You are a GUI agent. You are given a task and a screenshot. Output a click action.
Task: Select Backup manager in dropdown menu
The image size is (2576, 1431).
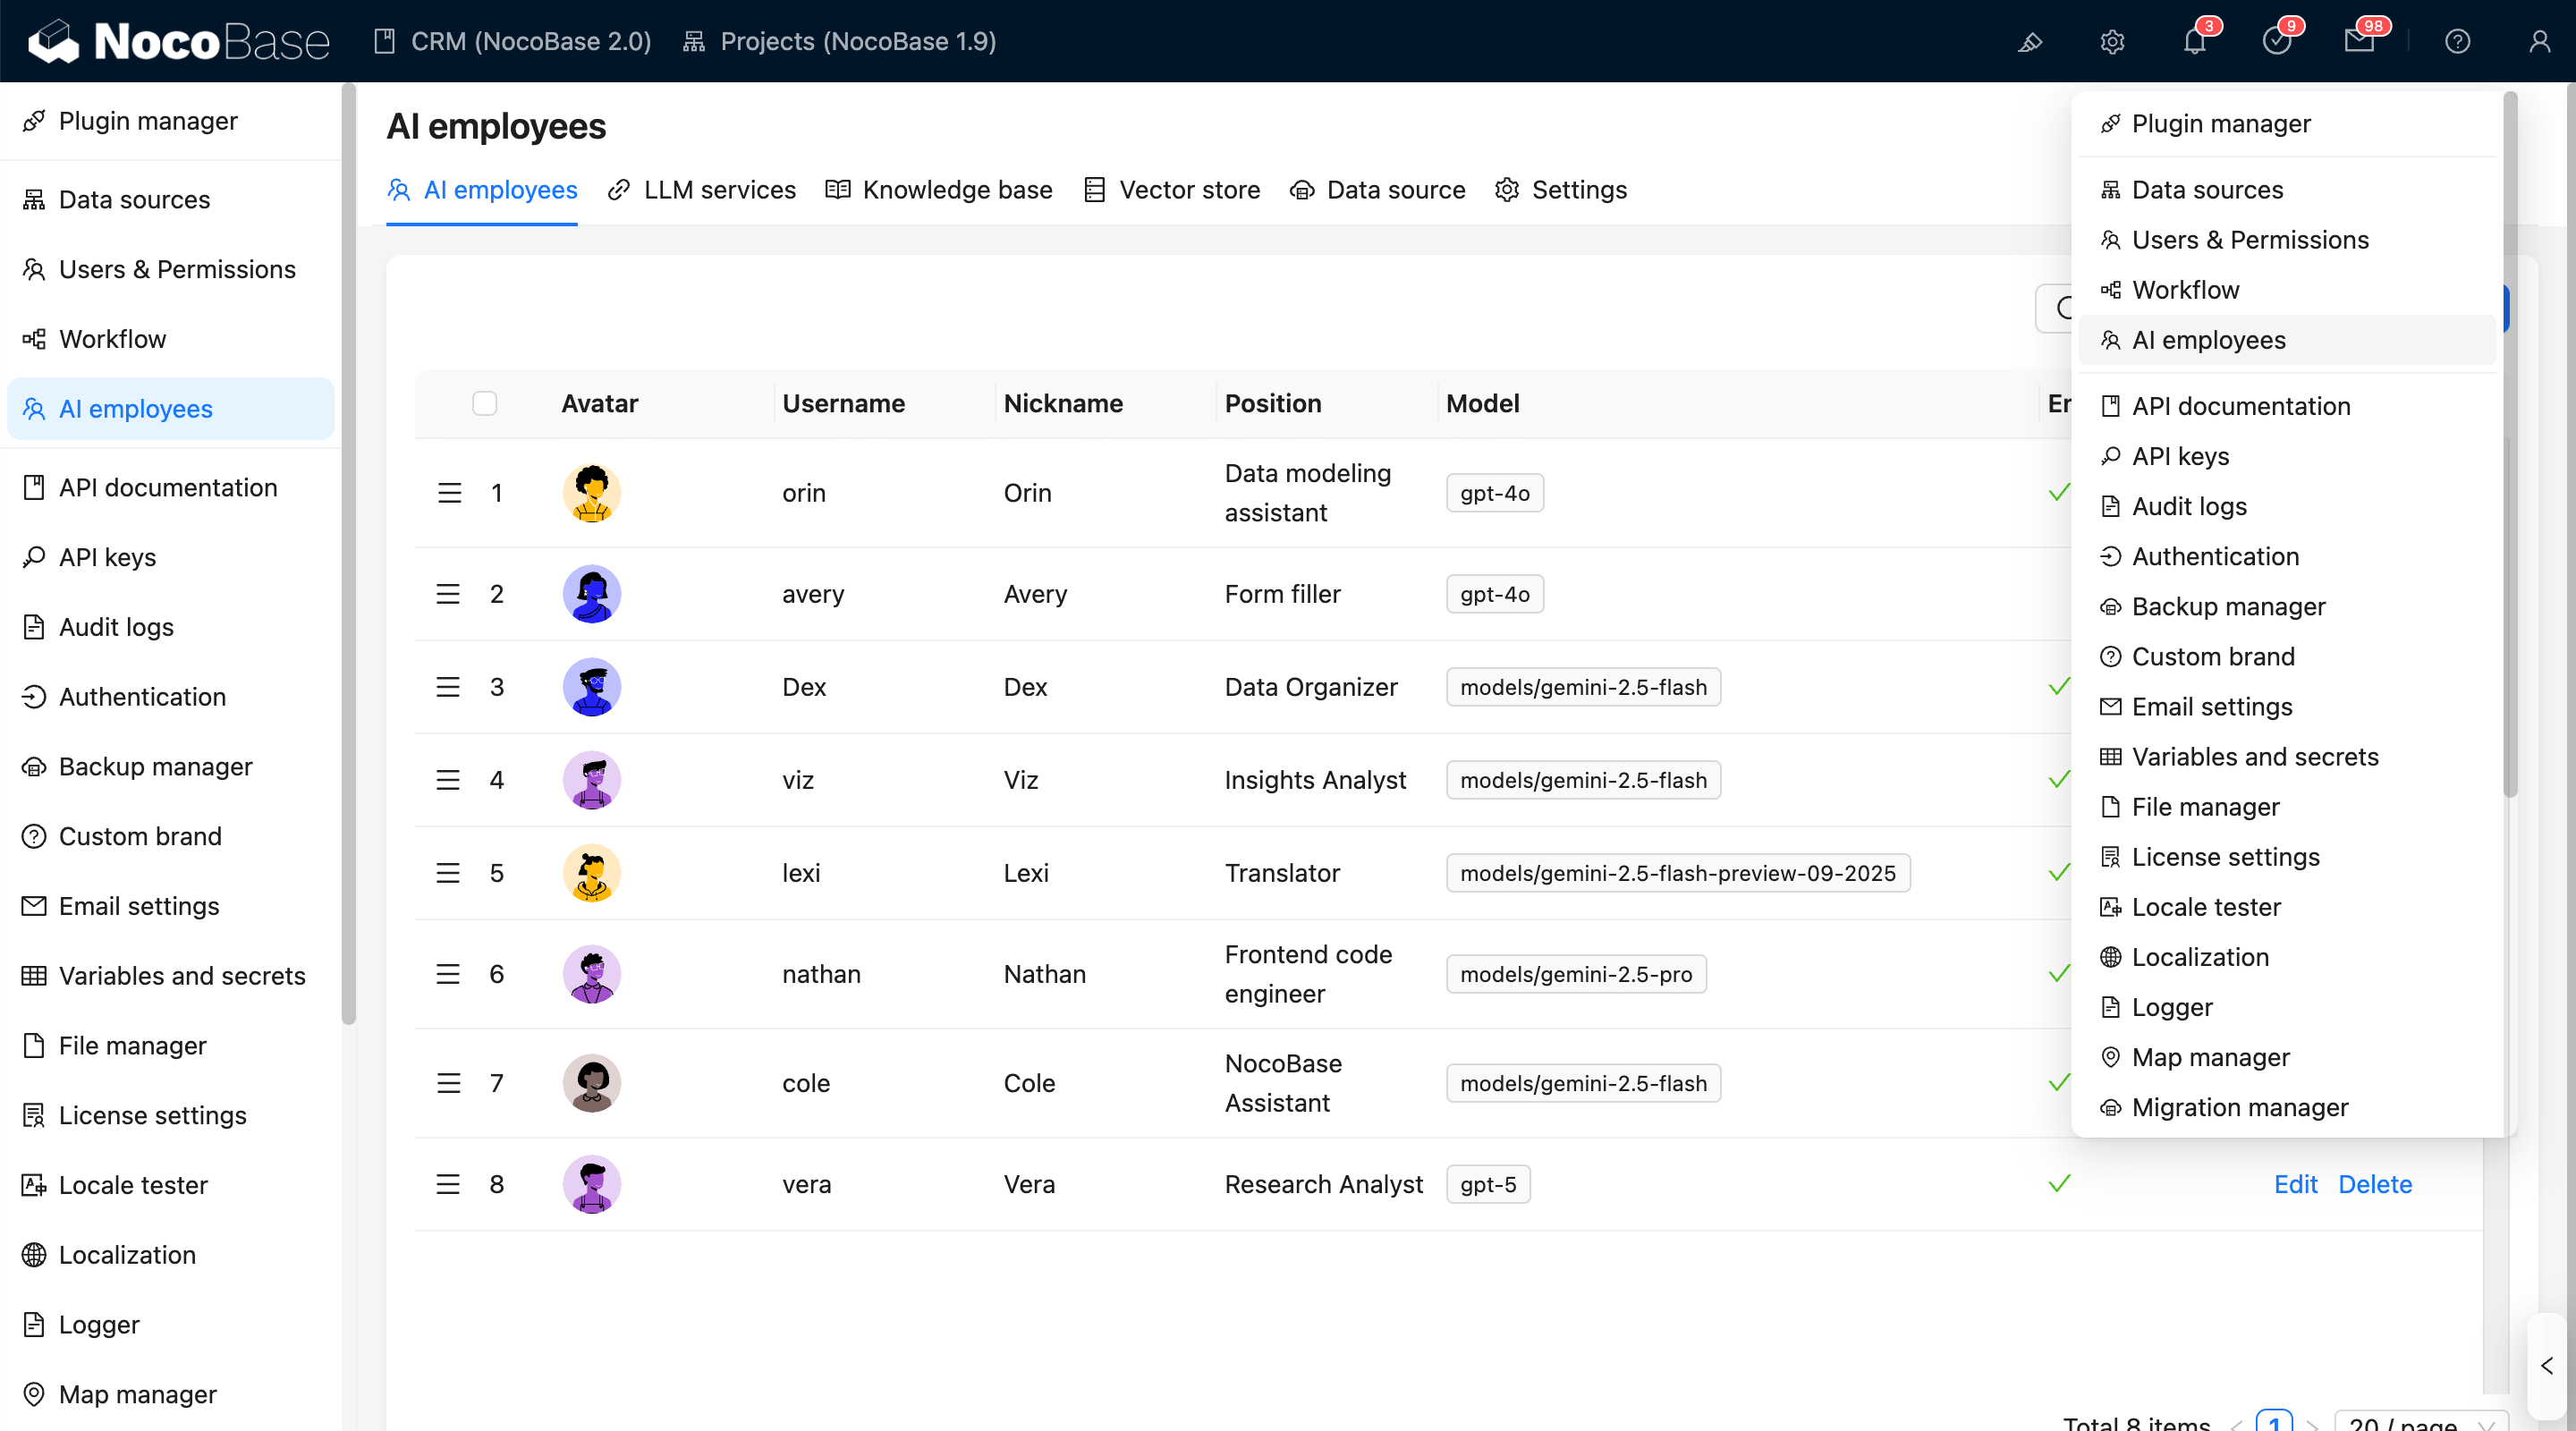(x=2228, y=606)
